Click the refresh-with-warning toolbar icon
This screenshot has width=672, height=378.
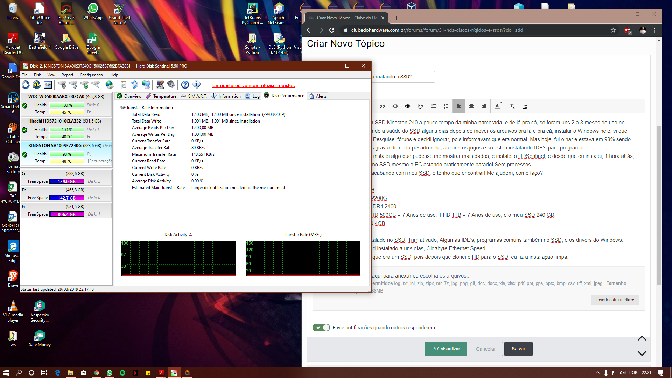pyautogui.click(x=37, y=85)
